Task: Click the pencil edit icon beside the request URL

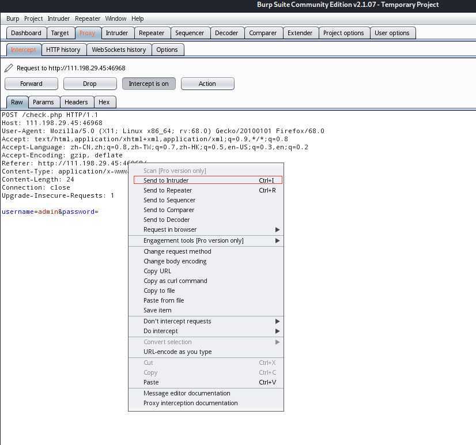Action: [x=9, y=68]
